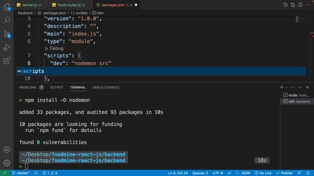This screenshot has height=176, width=314.
Task: Open the Source Control view
Action: [7, 34]
